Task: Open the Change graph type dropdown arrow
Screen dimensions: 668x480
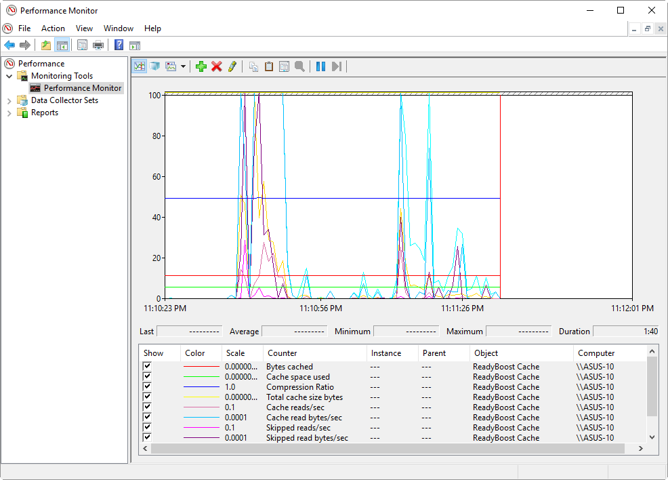Action: (x=183, y=66)
